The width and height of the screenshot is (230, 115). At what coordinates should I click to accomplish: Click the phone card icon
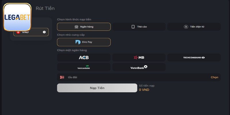pos(133,27)
